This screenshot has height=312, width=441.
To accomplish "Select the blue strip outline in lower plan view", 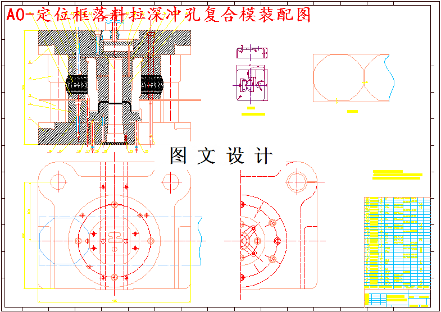I will 120,241.
